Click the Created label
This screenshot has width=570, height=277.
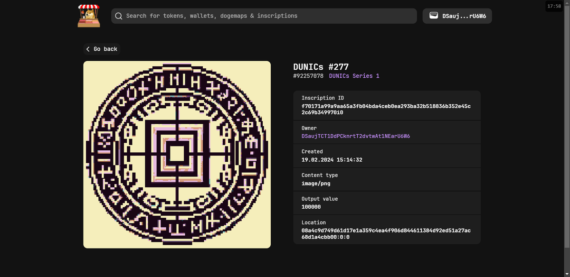[x=312, y=151]
